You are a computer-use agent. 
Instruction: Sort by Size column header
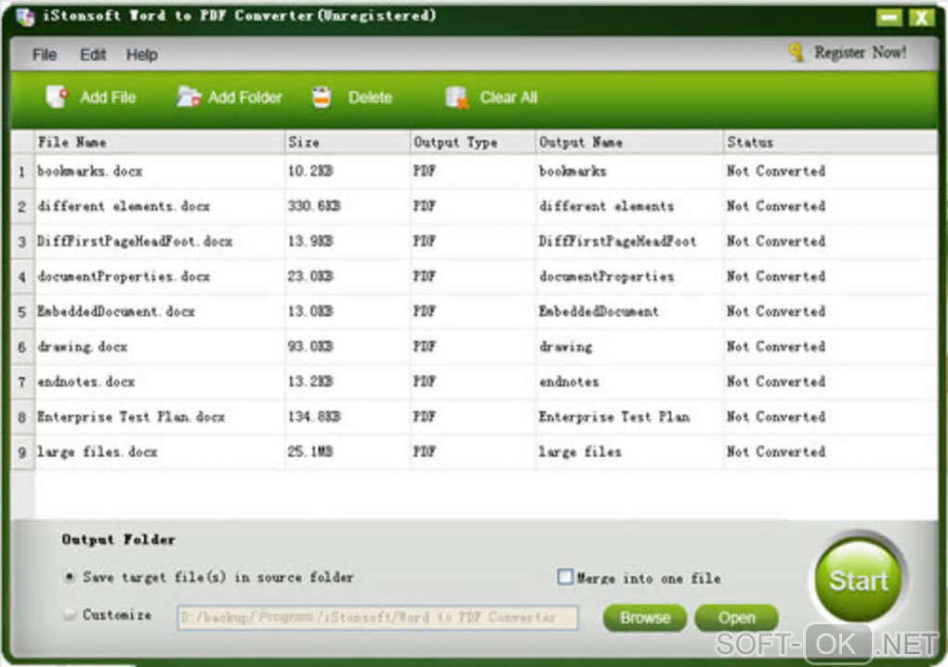[348, 142]
